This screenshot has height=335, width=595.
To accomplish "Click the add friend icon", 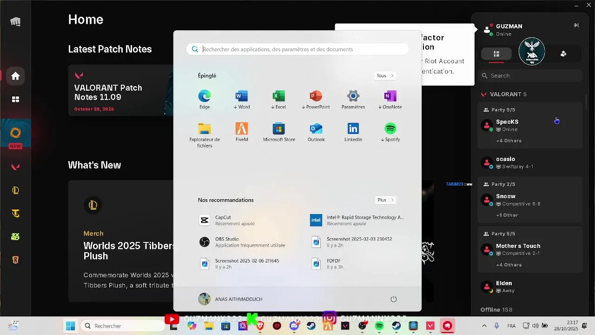I will 563,54.
